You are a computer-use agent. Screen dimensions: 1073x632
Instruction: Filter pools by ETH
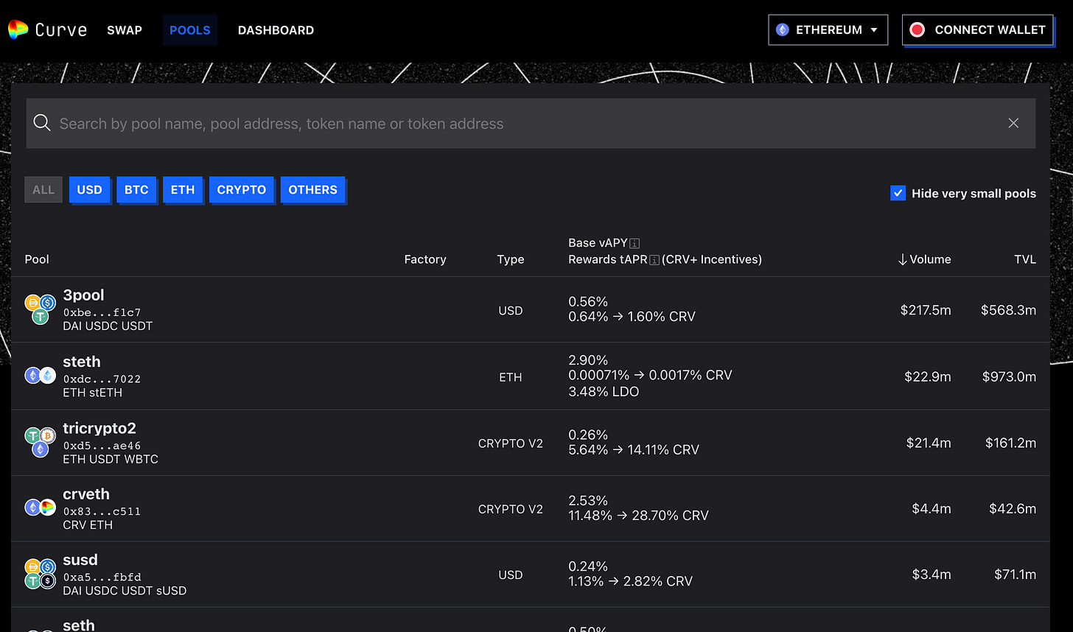(x=183, y=189)
